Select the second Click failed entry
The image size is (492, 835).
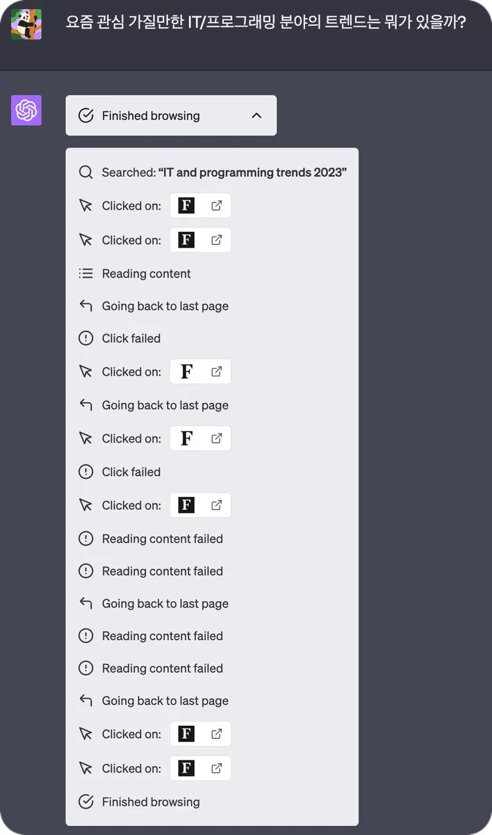tap(131, 472)
